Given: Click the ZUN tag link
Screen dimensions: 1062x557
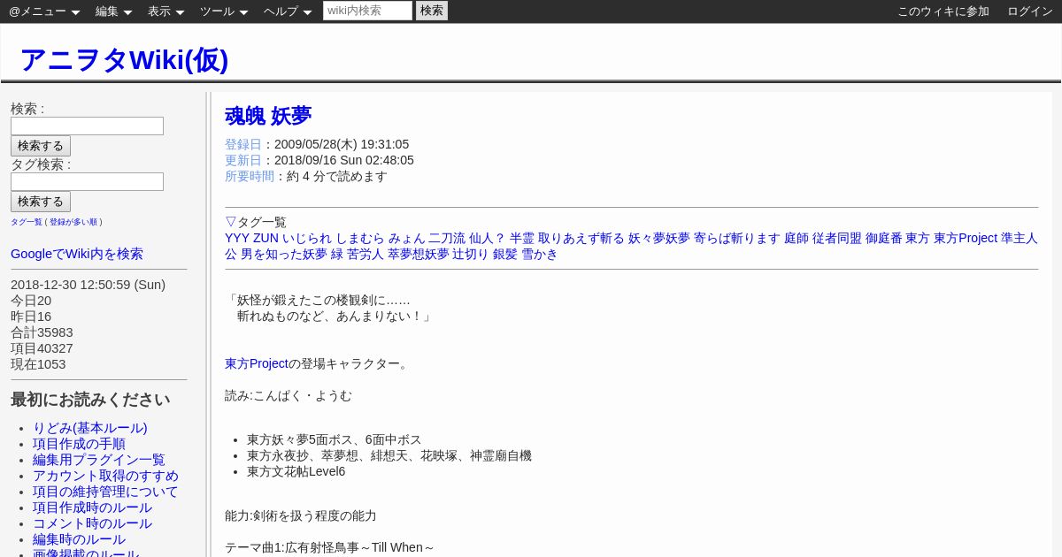Looking at the screenshot, I should click(x=265, y=238).
